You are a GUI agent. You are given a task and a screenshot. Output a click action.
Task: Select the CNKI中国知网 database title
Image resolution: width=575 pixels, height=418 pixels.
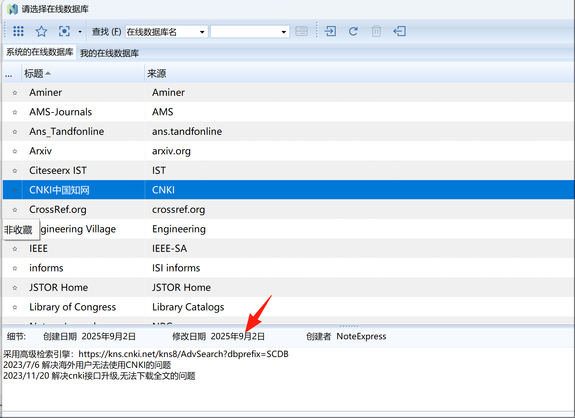click(x=59, y=190)
